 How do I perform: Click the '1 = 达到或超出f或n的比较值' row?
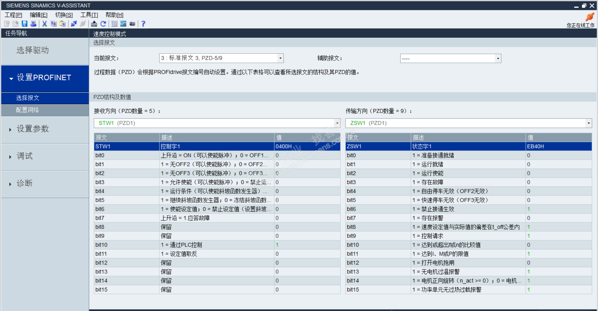[469, 245]
